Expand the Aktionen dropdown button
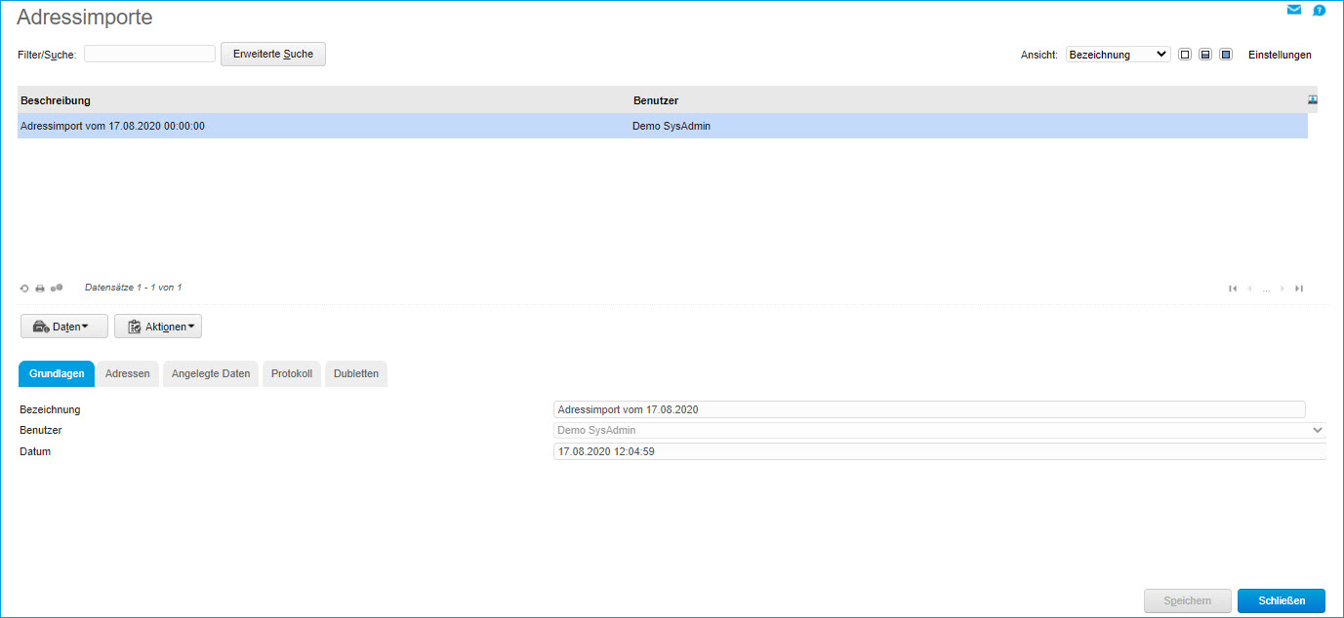Image resolution: width=1344 pixels, height=618 pixels. pyautogui.click(x=158, y=327)
